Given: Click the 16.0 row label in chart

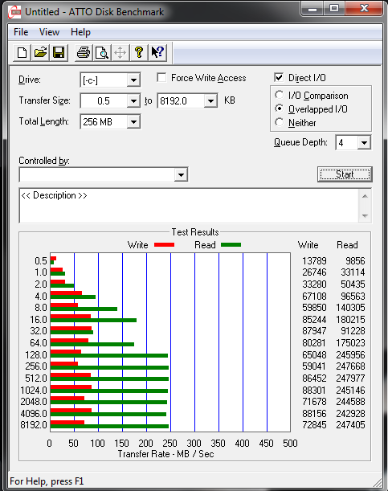Looking at the screenshot, I should (39, 320).
